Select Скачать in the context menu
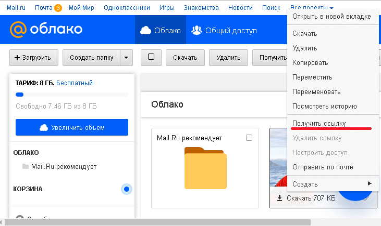381x226 pixels. (x=333, y=33)
